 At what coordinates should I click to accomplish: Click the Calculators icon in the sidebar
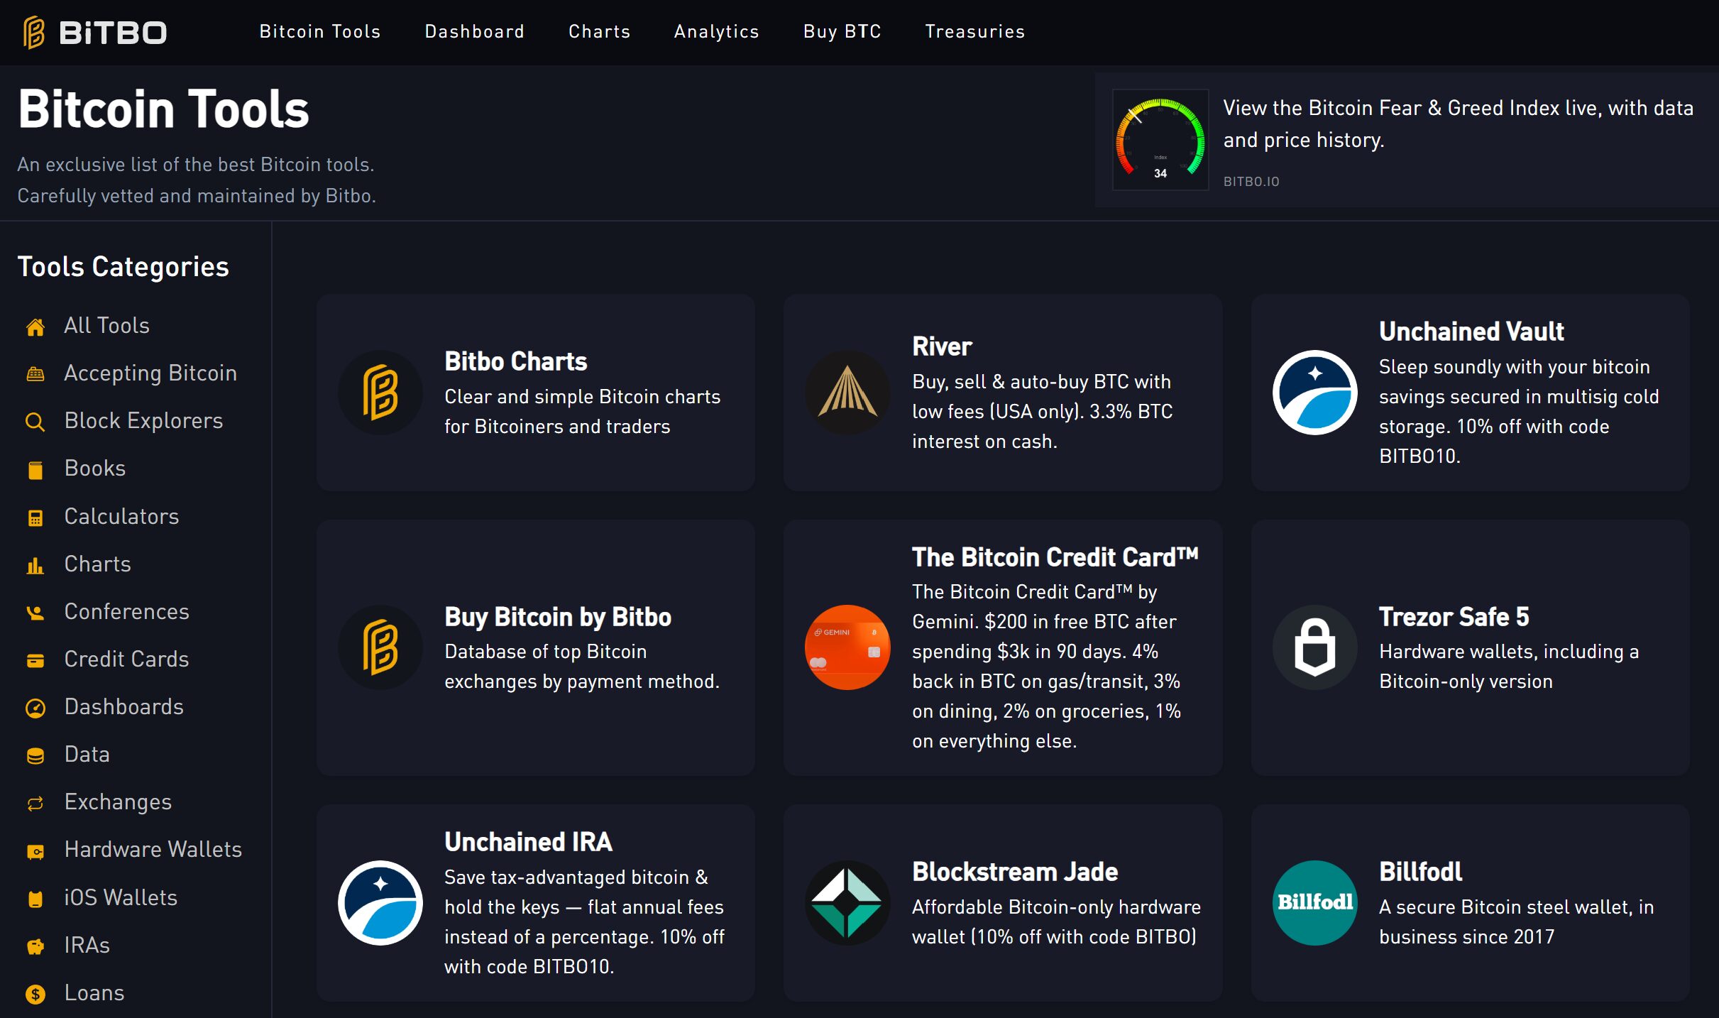click(x=35, y=517)
